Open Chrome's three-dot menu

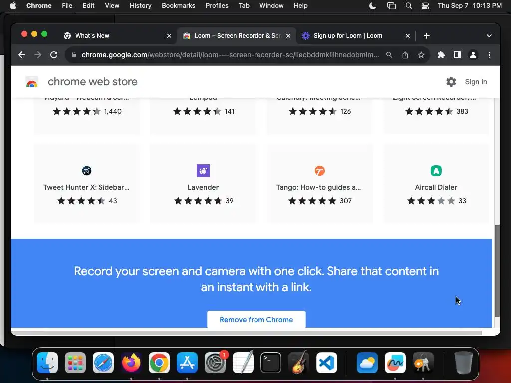pos(489,55)
